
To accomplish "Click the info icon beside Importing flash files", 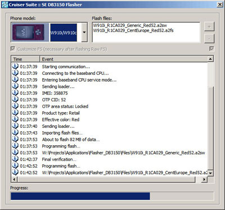I will [x=15, y=133].
